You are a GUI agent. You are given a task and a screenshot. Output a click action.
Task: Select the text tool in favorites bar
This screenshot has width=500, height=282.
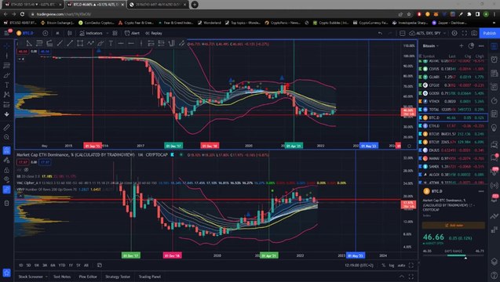(111, 43)
